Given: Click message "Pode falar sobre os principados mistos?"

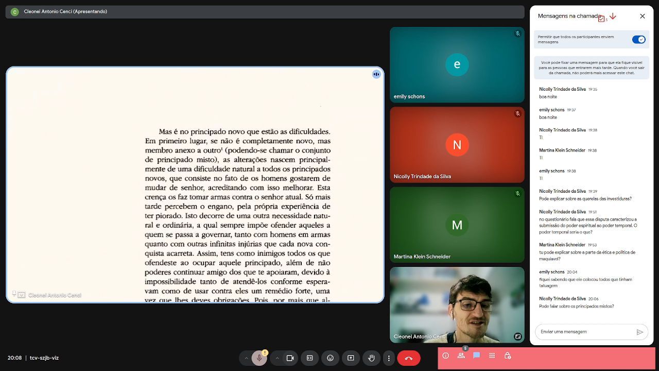Looking at the screenshot, I should (x=577, y=307).
